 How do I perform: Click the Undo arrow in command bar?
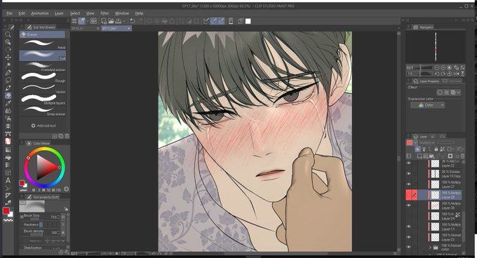(133, 21)
